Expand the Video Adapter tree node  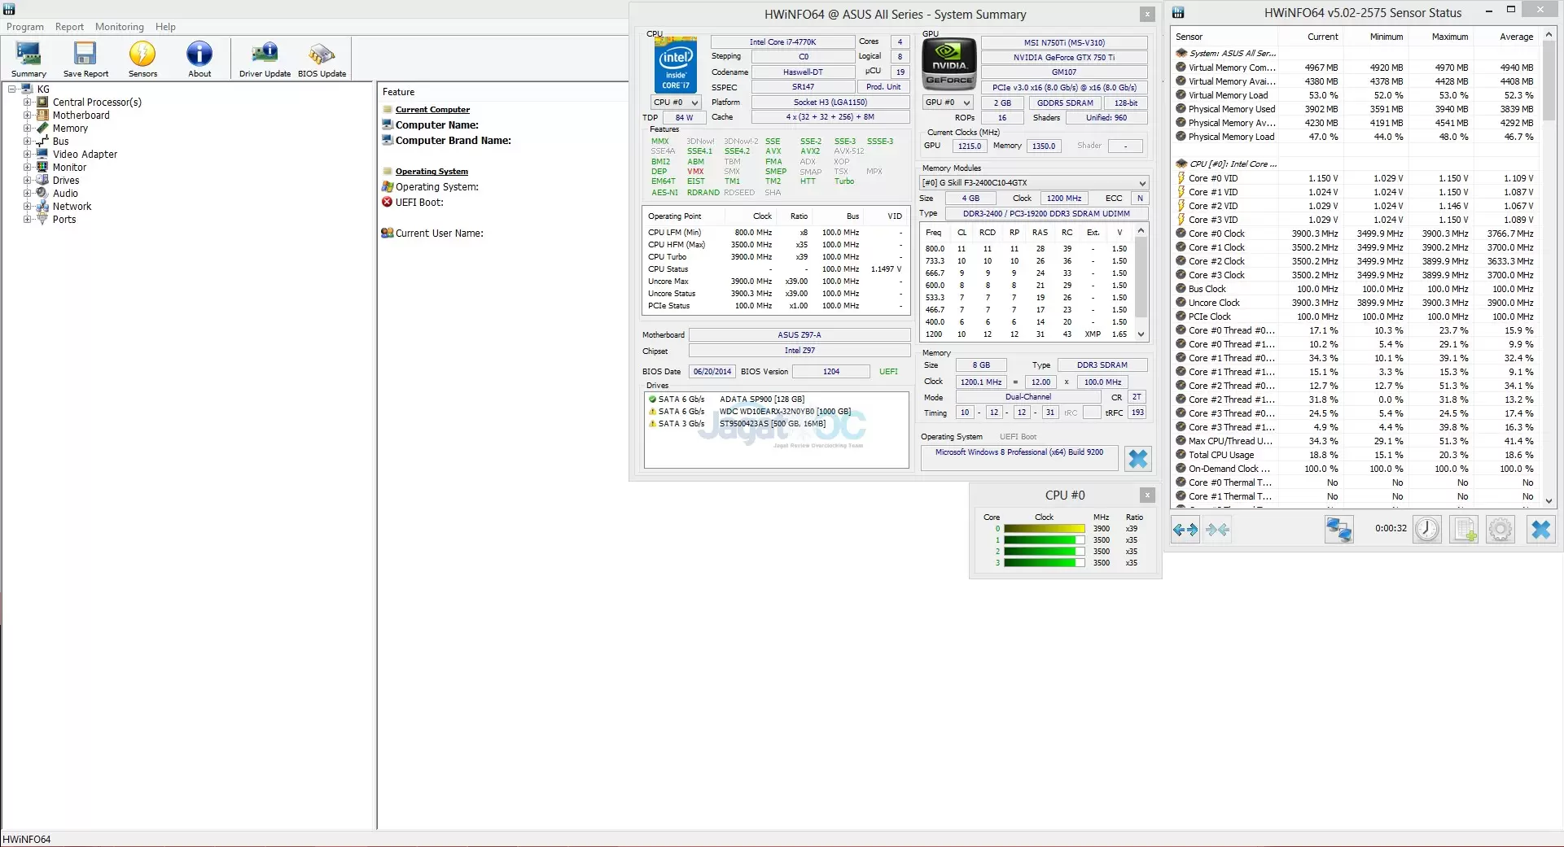27,154
